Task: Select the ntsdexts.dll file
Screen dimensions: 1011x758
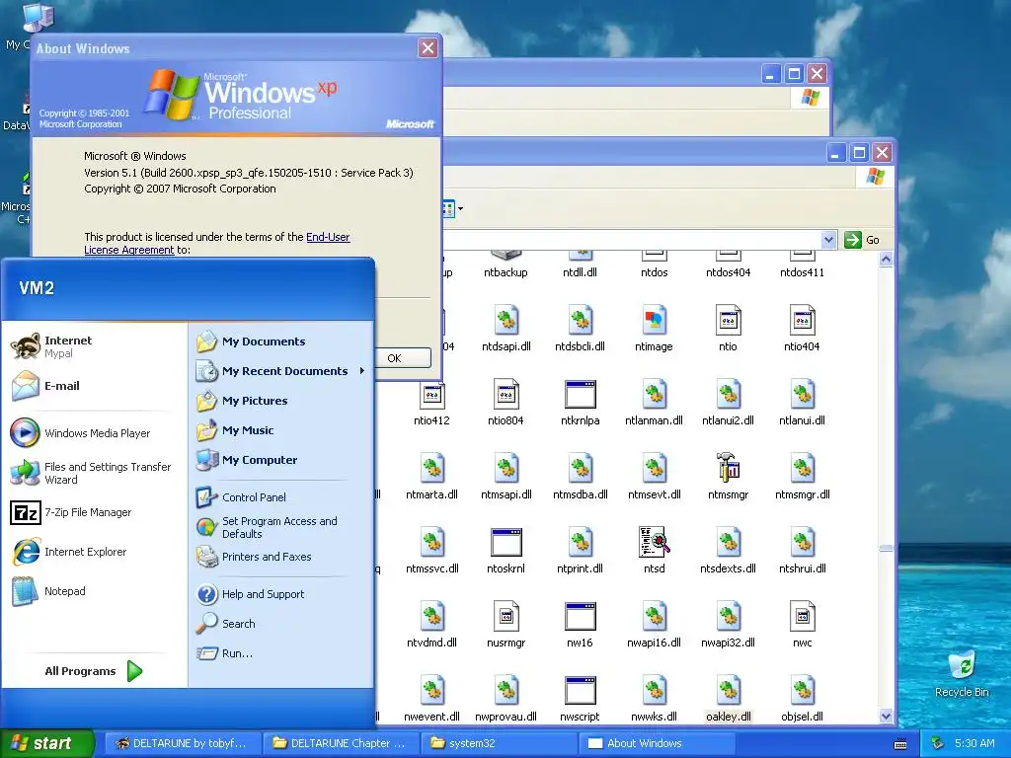Action: click(728, 551)
